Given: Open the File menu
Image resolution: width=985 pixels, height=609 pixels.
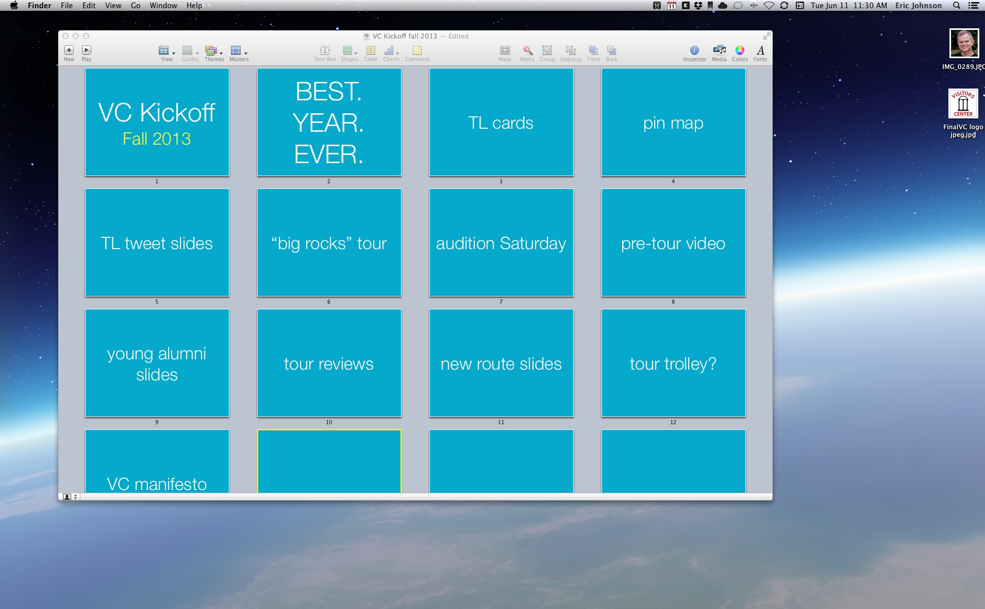Looking at the screenshot, I should click(x=66, y=6).
